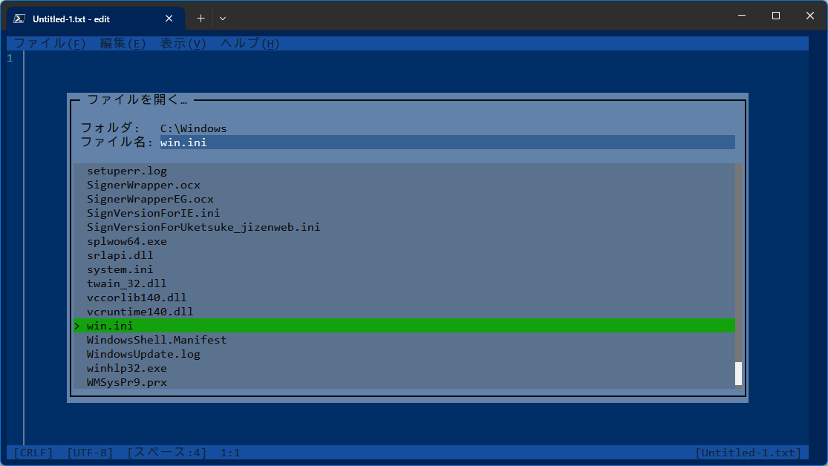Image resolution: width=828 pixels, height=466 pixels.
Task: Maximize the terminal window
Action: tap(776, 16)
